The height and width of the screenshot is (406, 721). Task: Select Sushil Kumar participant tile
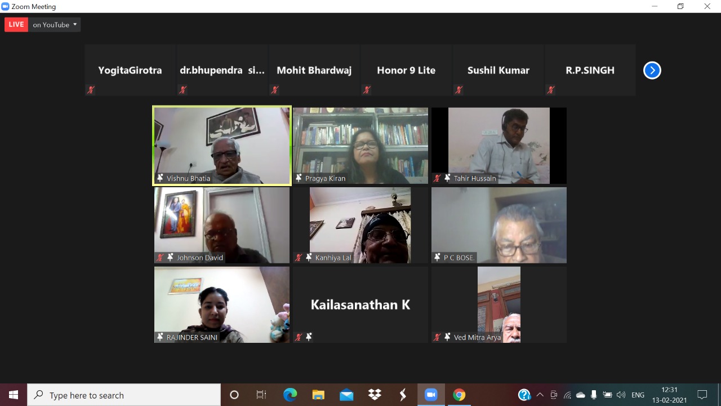tap(498, 70)
